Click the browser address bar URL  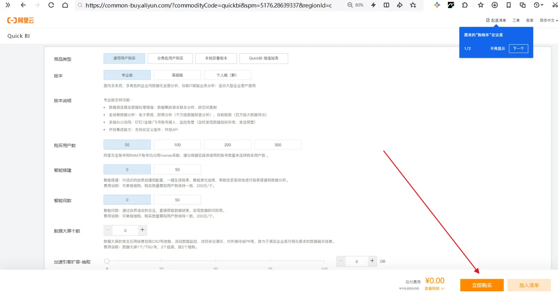(208, 6)
